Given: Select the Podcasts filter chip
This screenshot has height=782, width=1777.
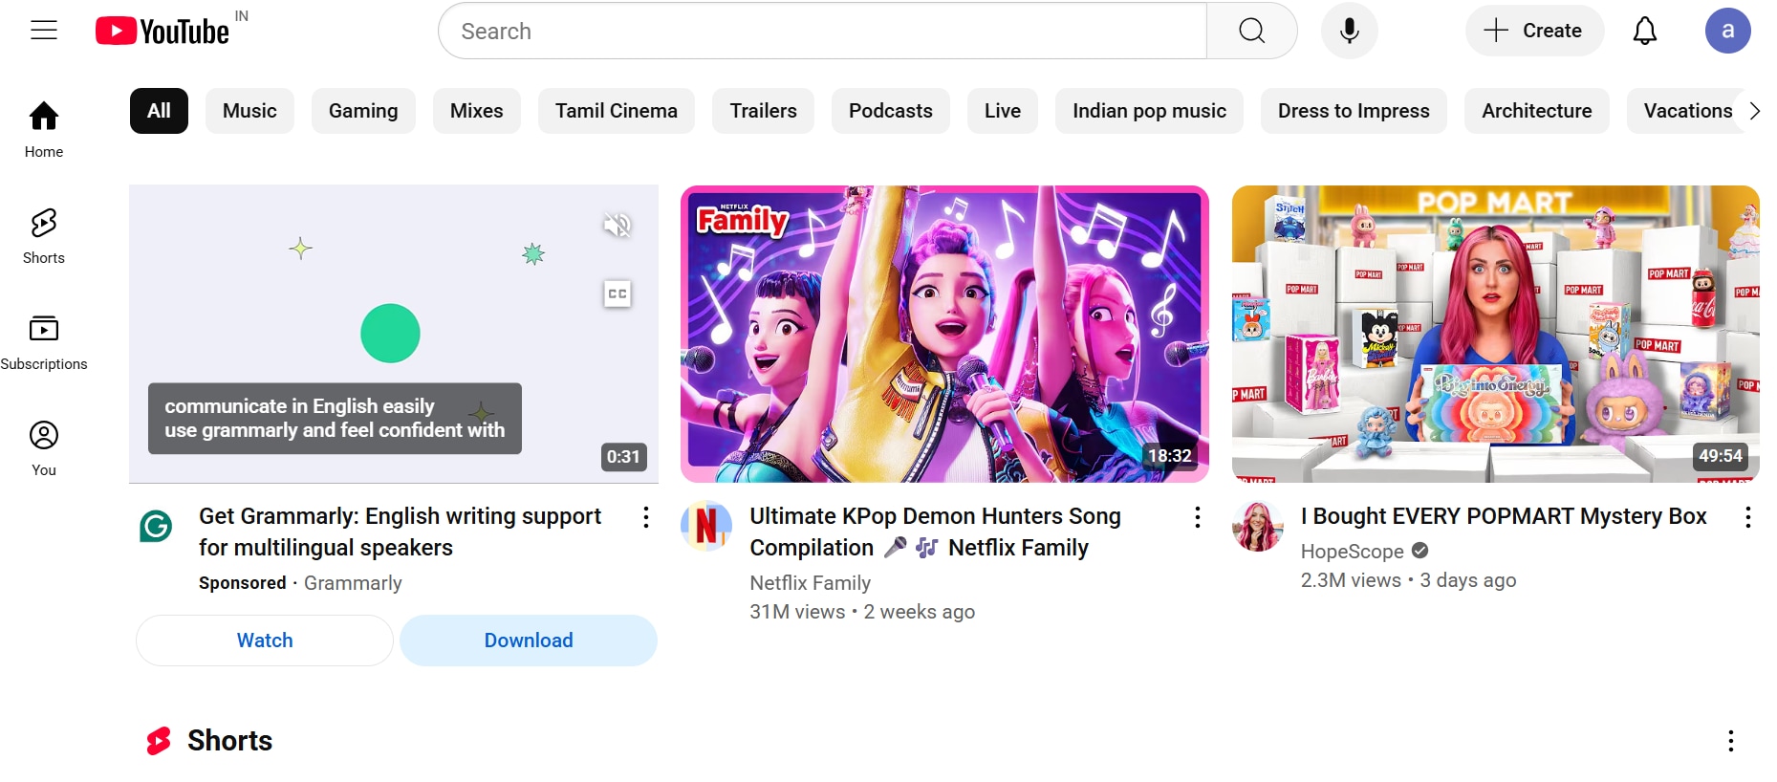Looking at the screenshot, I should (x=891, y=111).
